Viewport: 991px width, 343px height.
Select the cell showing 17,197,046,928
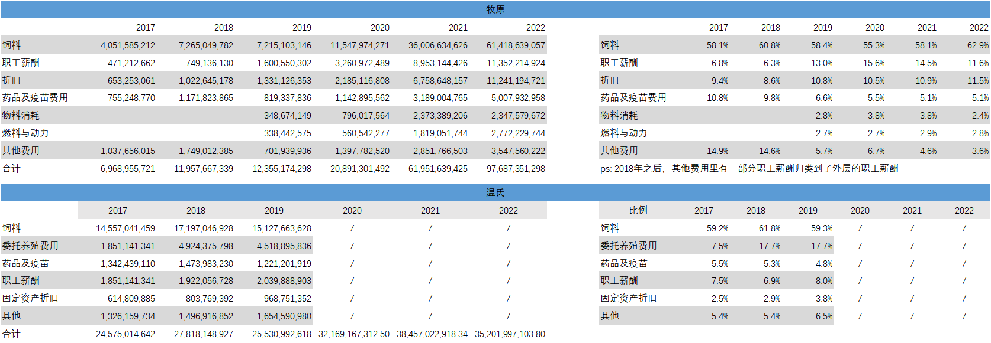(204, 228)
